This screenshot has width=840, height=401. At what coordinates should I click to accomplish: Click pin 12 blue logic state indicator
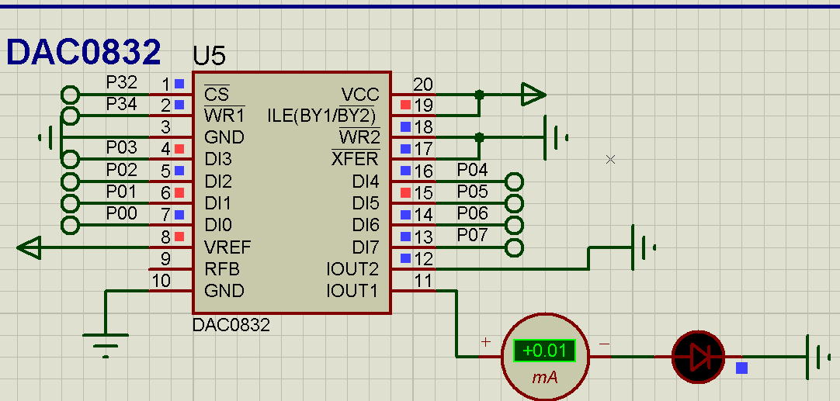click(405, 258)
